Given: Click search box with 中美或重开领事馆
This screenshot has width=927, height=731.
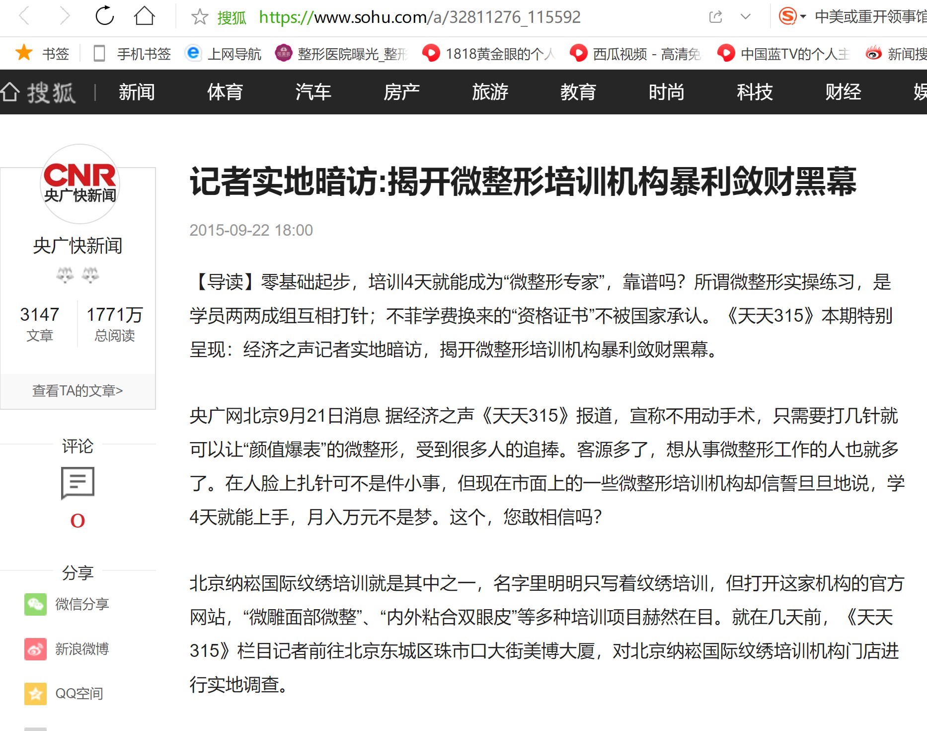Looking at the screenshot, I should [x=870, y=17].
